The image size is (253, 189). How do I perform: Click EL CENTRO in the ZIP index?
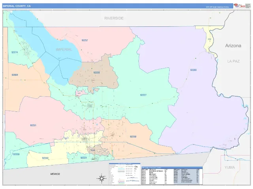(153, 179)
